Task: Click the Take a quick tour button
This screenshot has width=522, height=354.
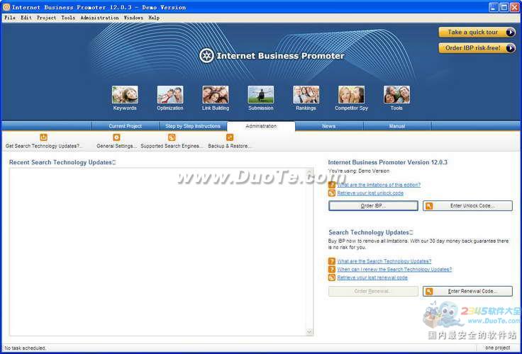Action: click(x=477, y=33)
